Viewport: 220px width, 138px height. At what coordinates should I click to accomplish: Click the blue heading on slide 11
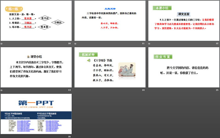[110, 9]
